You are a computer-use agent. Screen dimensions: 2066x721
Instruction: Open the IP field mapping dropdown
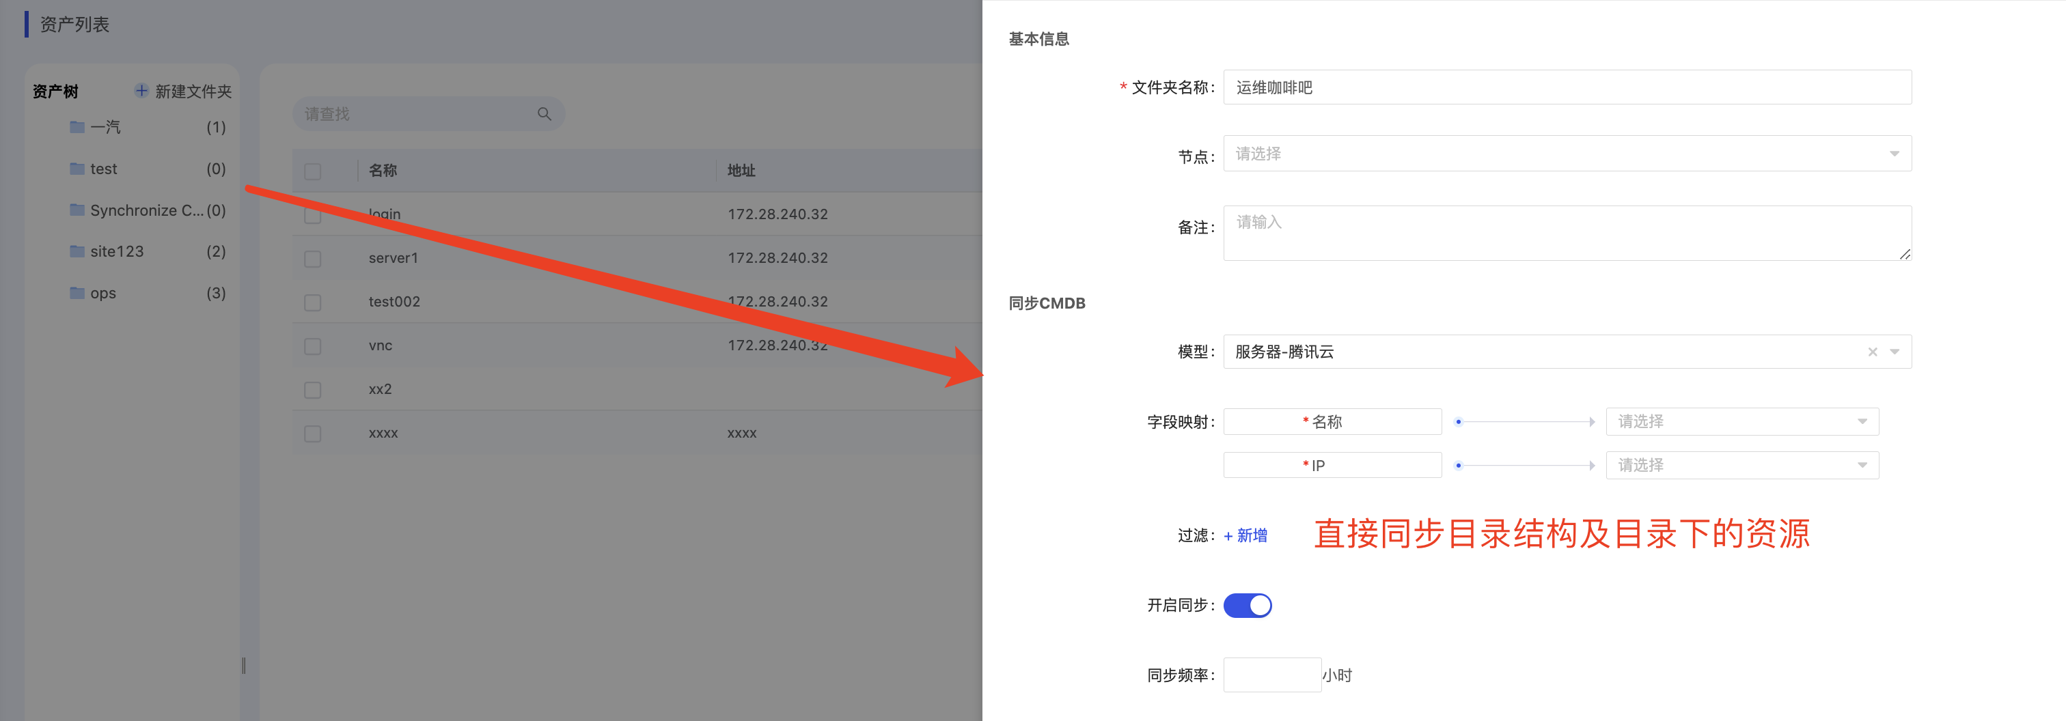click(x=1742, y=466)
